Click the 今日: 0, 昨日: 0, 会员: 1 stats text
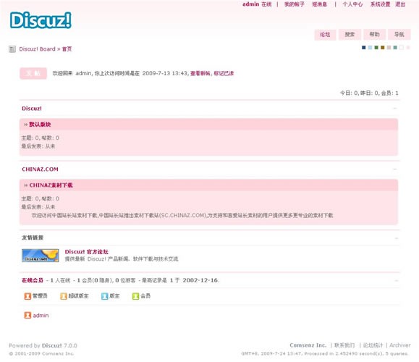Image resolution: width=419 pixels, height=362 pixels. [x=369, y=93]
